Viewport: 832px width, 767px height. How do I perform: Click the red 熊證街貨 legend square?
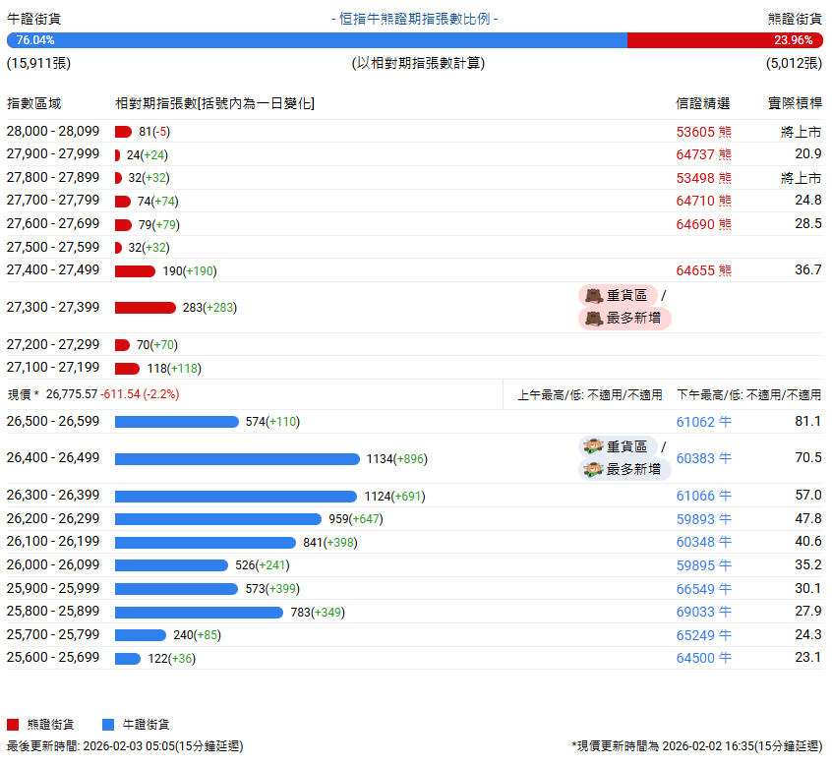[13, 725]
